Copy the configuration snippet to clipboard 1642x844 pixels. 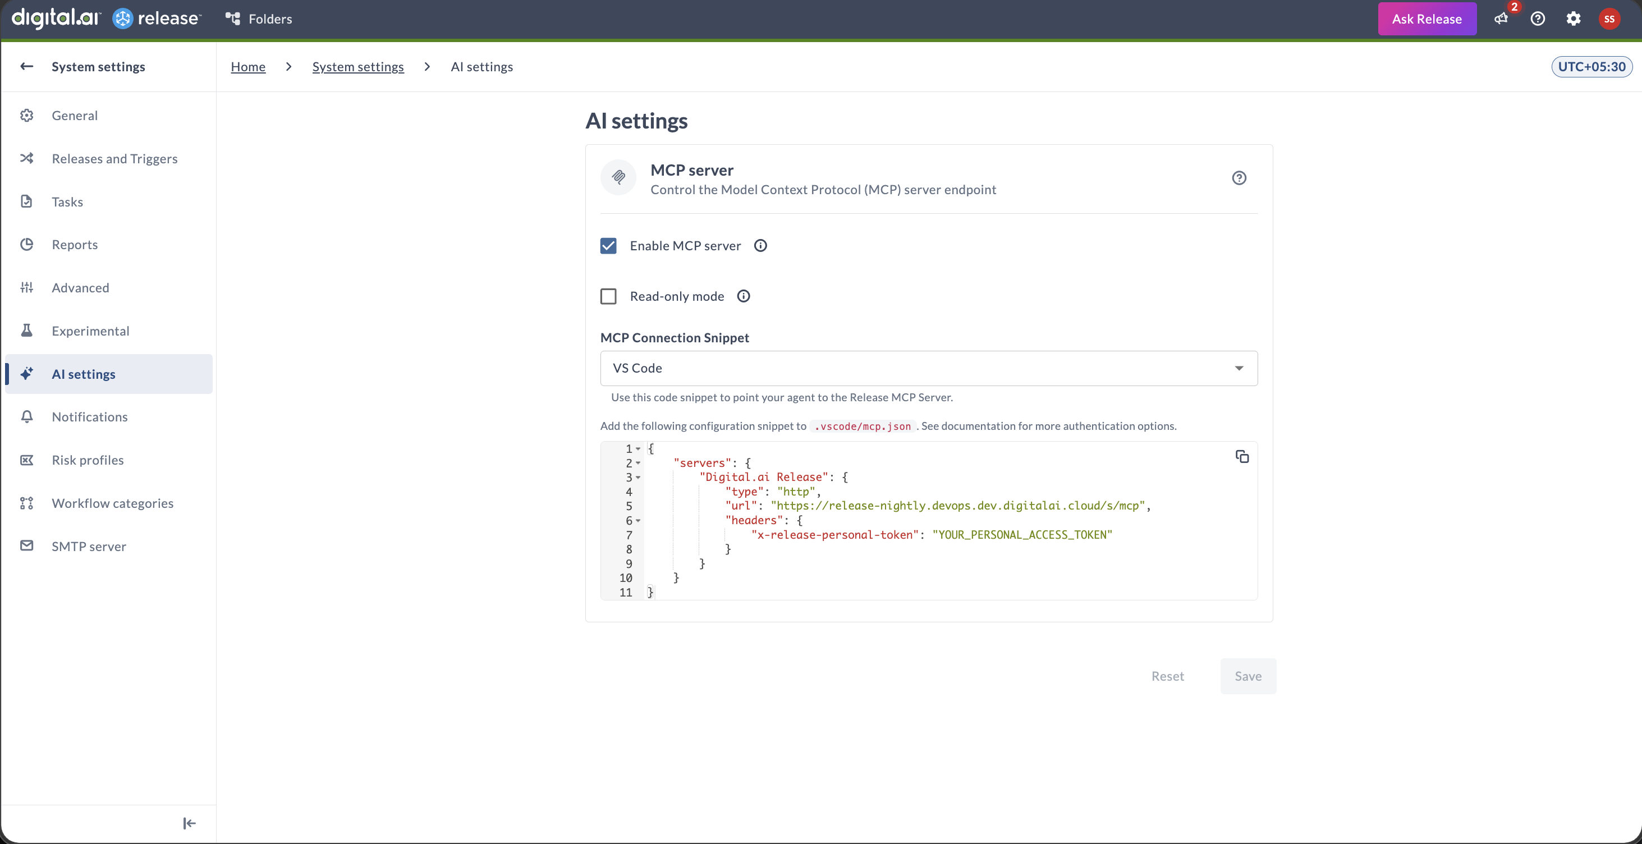[1242, 456]
